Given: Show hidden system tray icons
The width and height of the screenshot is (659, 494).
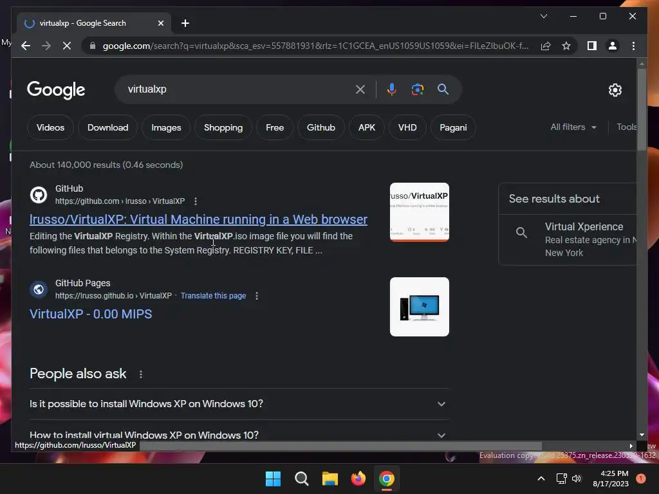Looking at the screenshot, I should (x=541, y=479).
